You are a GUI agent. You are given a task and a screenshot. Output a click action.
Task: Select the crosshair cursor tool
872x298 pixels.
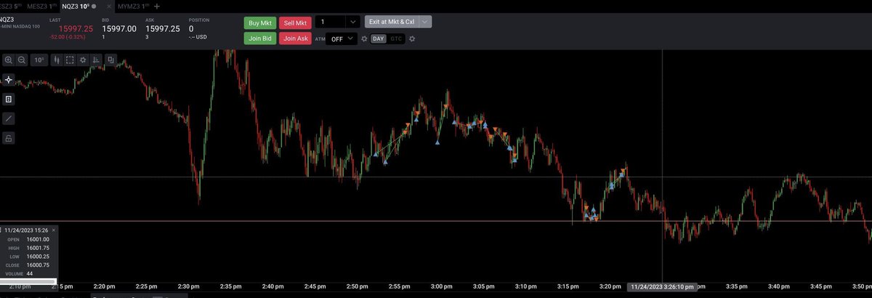click(x=9, y=79)
